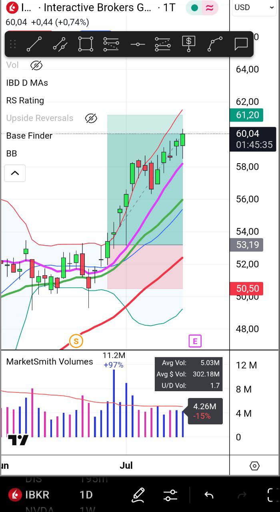Show the hidden Vol indicator
This screenshot has height=512, width=280.
36,65
